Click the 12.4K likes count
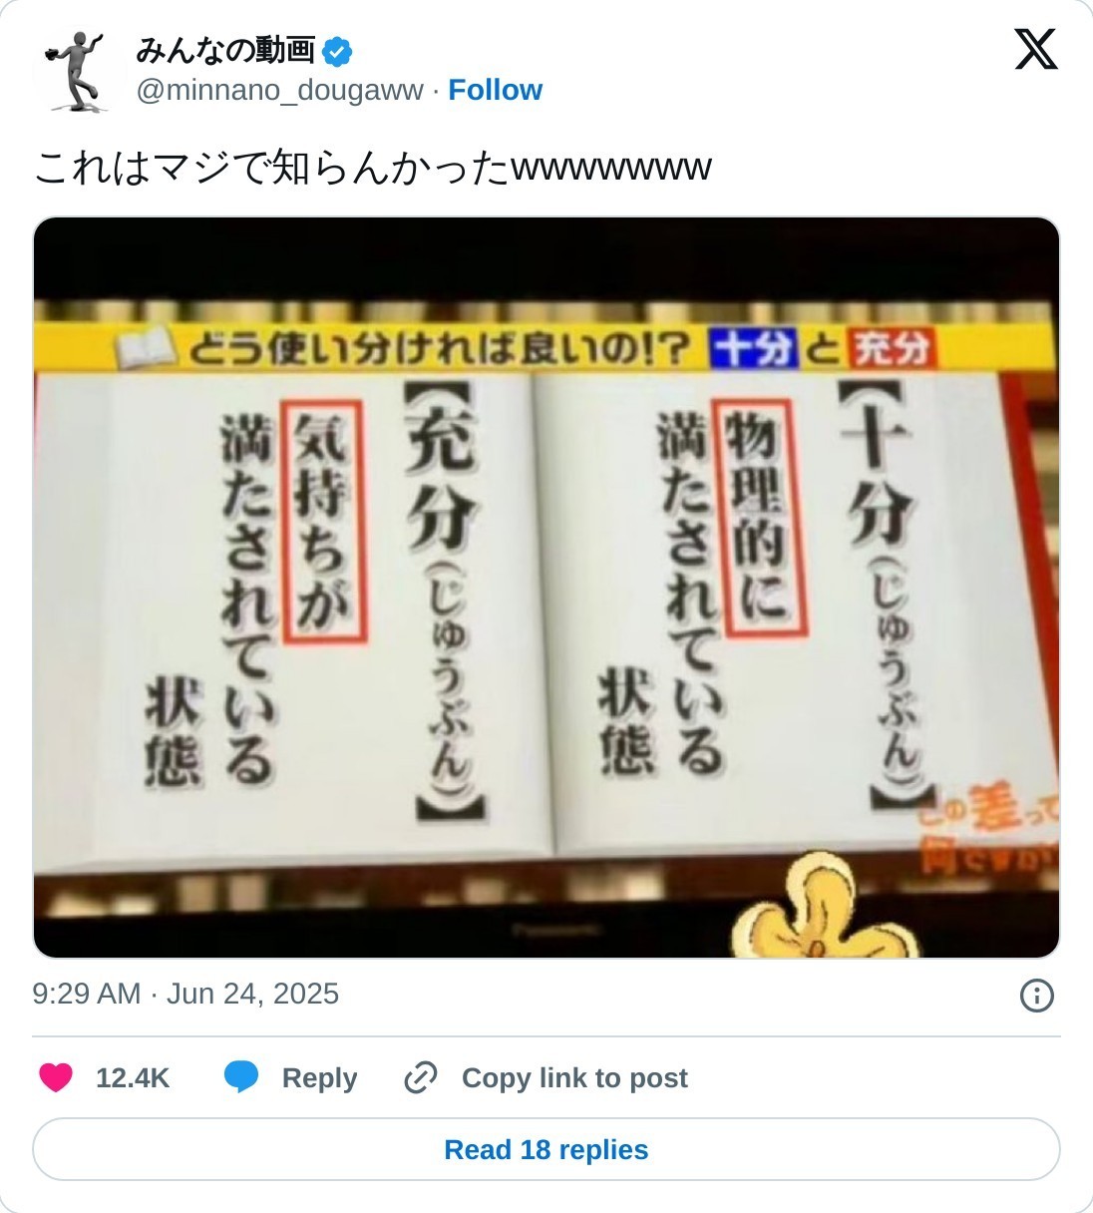This screenshot has width=1093, height=1213. click(x=133, y=1078)
